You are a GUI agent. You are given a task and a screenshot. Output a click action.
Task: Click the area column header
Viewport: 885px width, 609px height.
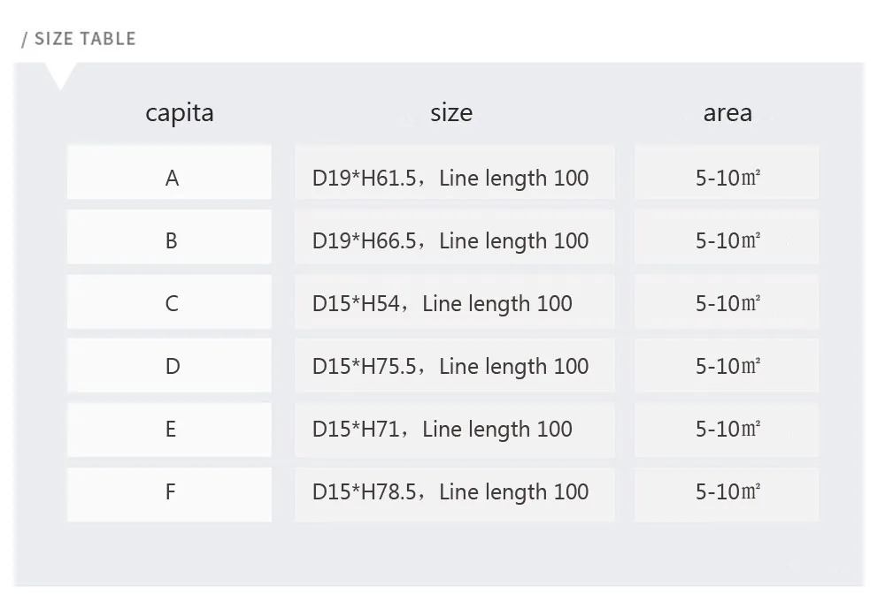(727, 113)
